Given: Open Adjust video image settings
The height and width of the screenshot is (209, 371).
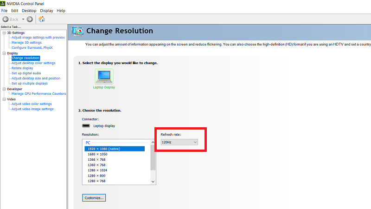Looking at the screenshot, I should tap(32, 109).
